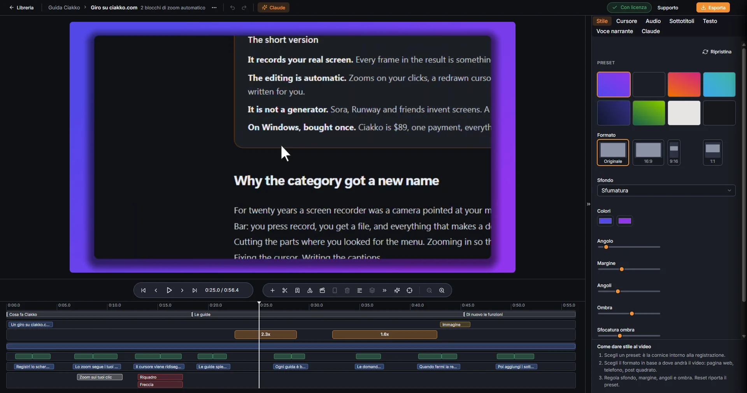Viewport: 747px width, 393px height.
Task: Open the Supporto link
Action: pyautogui.click(x=668, y=7)
